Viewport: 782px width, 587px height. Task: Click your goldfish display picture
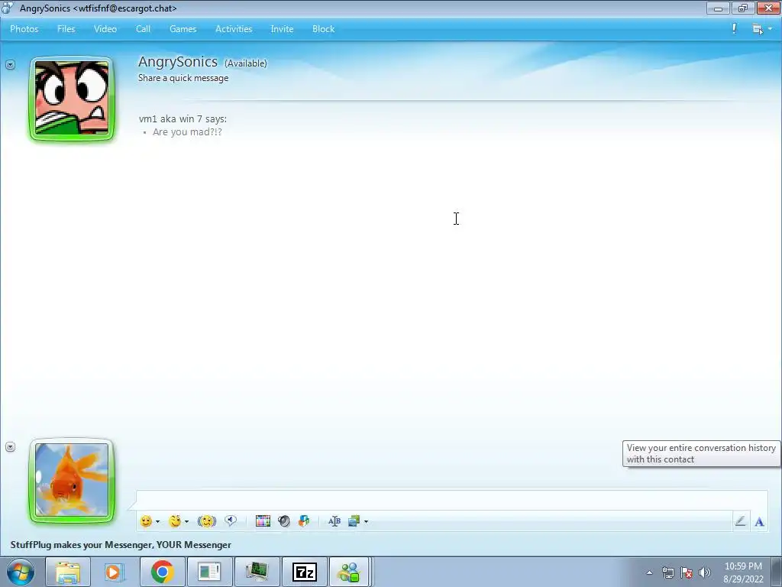(72, 481)
